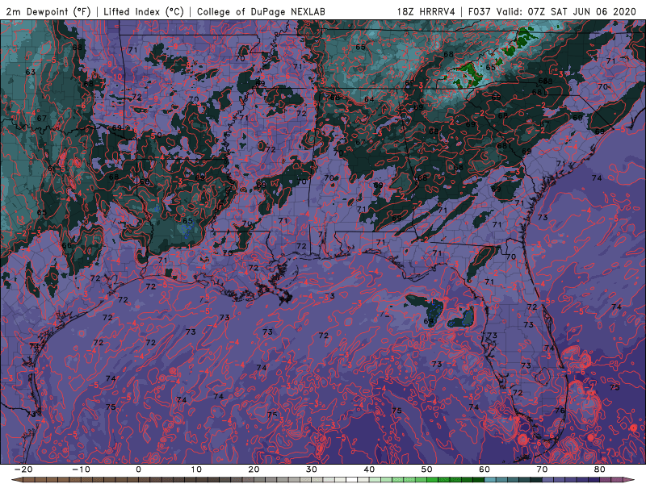The width and height of the screenshot is (646, 484).
Task: Click the '66' dewpoint value on the map
Action: point(66,245)
